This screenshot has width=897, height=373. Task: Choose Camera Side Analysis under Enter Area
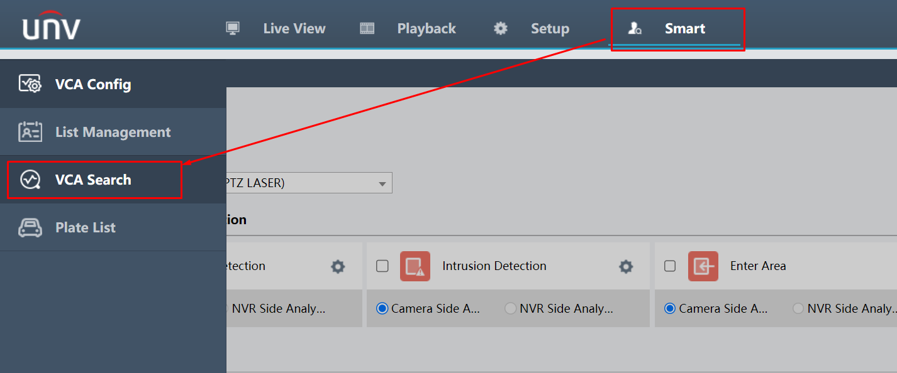pyautogui.click(x=669, y=308)
